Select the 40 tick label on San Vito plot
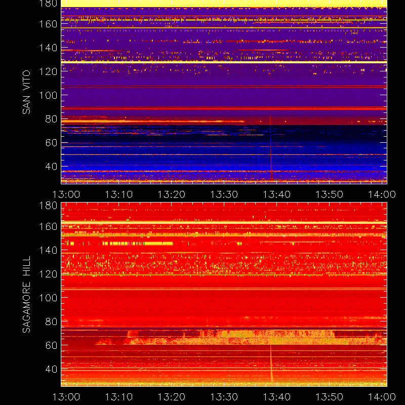Image resolution: width=405 pixels, height=405 pixels. 51,167
